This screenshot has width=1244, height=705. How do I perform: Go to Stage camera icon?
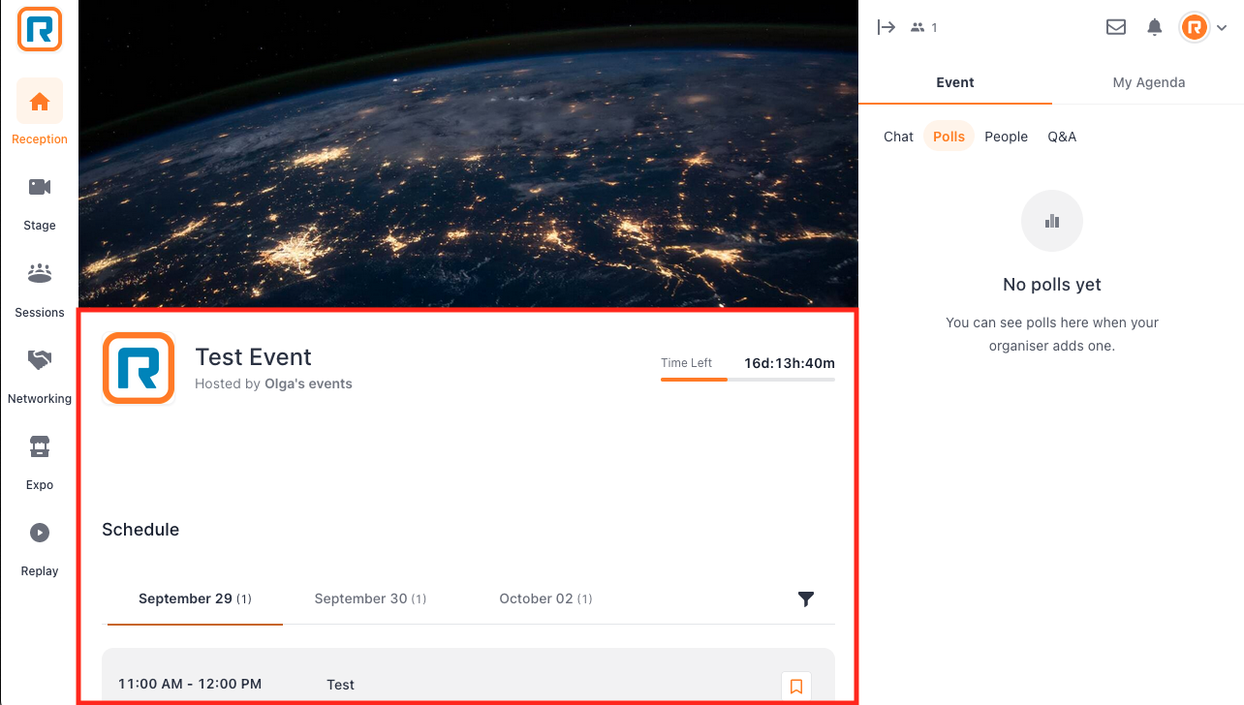click(x=40, y=187)
